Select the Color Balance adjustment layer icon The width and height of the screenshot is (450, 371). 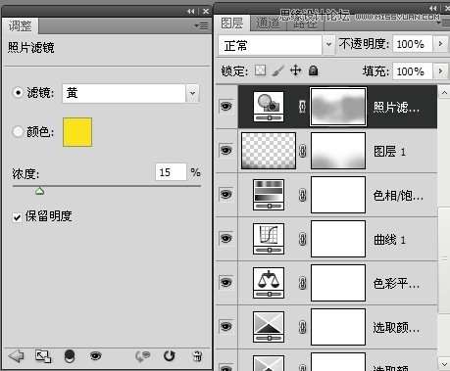coord(269,283)
